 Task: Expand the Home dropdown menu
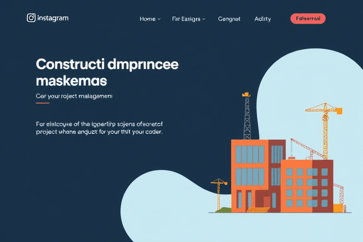(150, 19)
